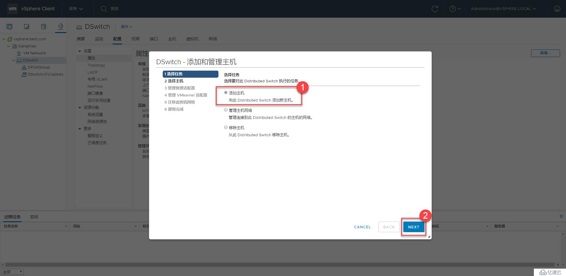Switch to the 主机 tab
The width and height of the screenshot is (566, 276).
click(x=172, y=39)
